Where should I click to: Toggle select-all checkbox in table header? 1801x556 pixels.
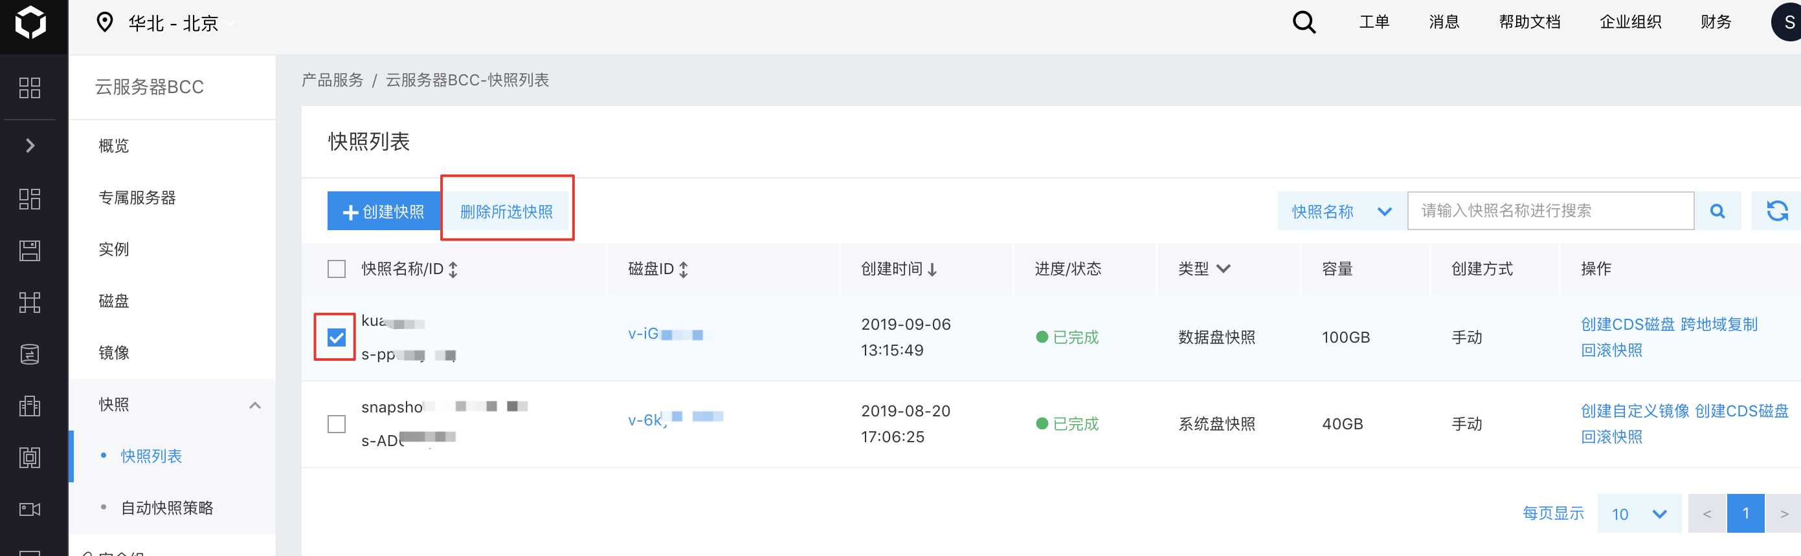click(336, 269)
